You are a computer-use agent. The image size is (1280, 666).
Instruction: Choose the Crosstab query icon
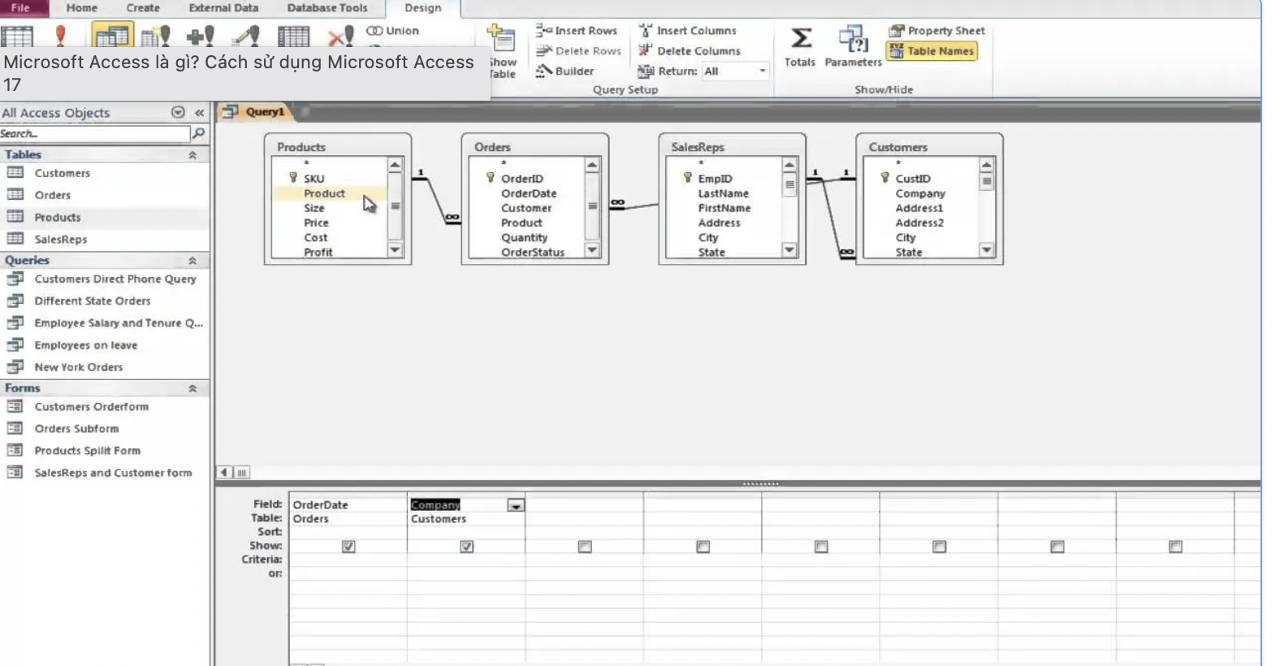293,36
